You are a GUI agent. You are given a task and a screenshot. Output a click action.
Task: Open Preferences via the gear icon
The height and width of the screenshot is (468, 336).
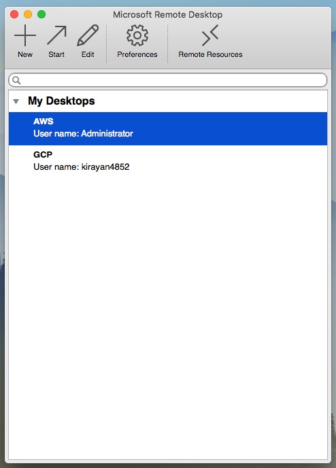(137, 35)
